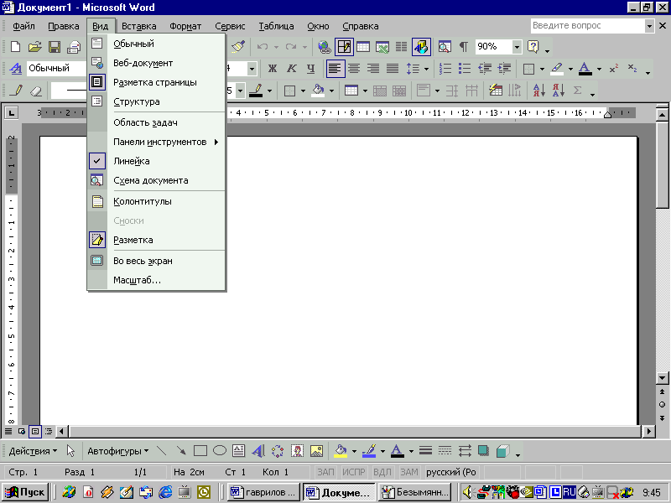Open font color dropdown arrow
671x503 pixels.
[x=599, y=69]
